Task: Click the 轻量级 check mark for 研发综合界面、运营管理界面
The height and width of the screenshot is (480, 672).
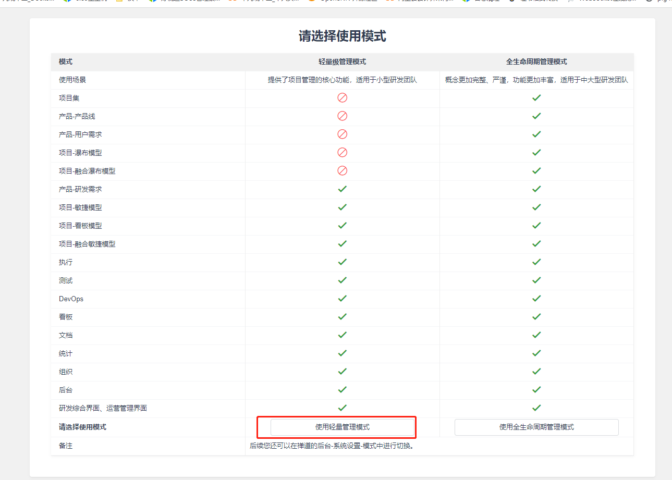Action: [343, 408]
